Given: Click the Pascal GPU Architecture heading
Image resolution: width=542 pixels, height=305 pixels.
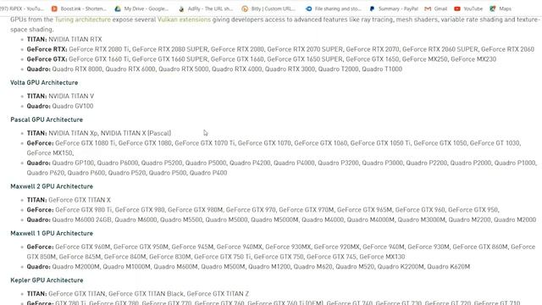Looking at the screenshot, I should (x=47, y=119).
